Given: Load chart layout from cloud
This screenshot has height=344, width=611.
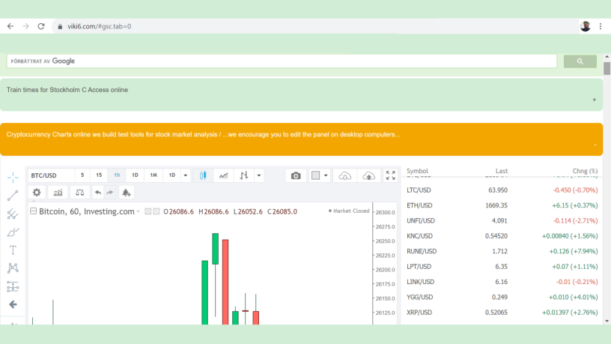Looking at the screenshot, I should pos(345,175).
